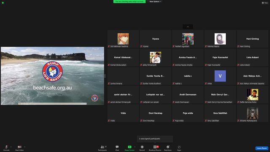
Task: Start video using the camera icon
Action: pyautogui.click(x=19, y=147)
